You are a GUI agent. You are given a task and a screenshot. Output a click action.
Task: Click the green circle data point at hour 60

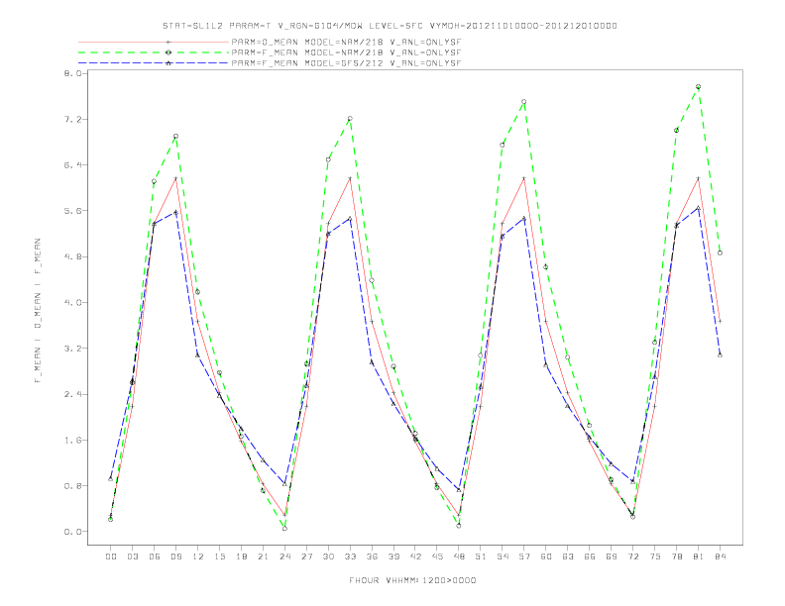(546, 267)
